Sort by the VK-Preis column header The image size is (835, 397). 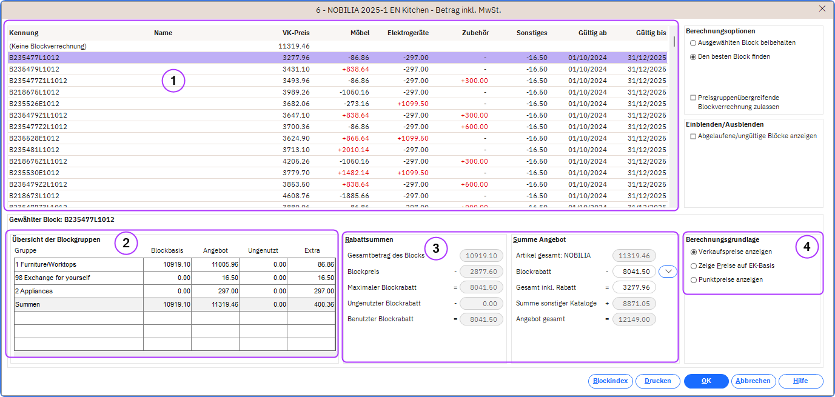[x=295, y=33]
